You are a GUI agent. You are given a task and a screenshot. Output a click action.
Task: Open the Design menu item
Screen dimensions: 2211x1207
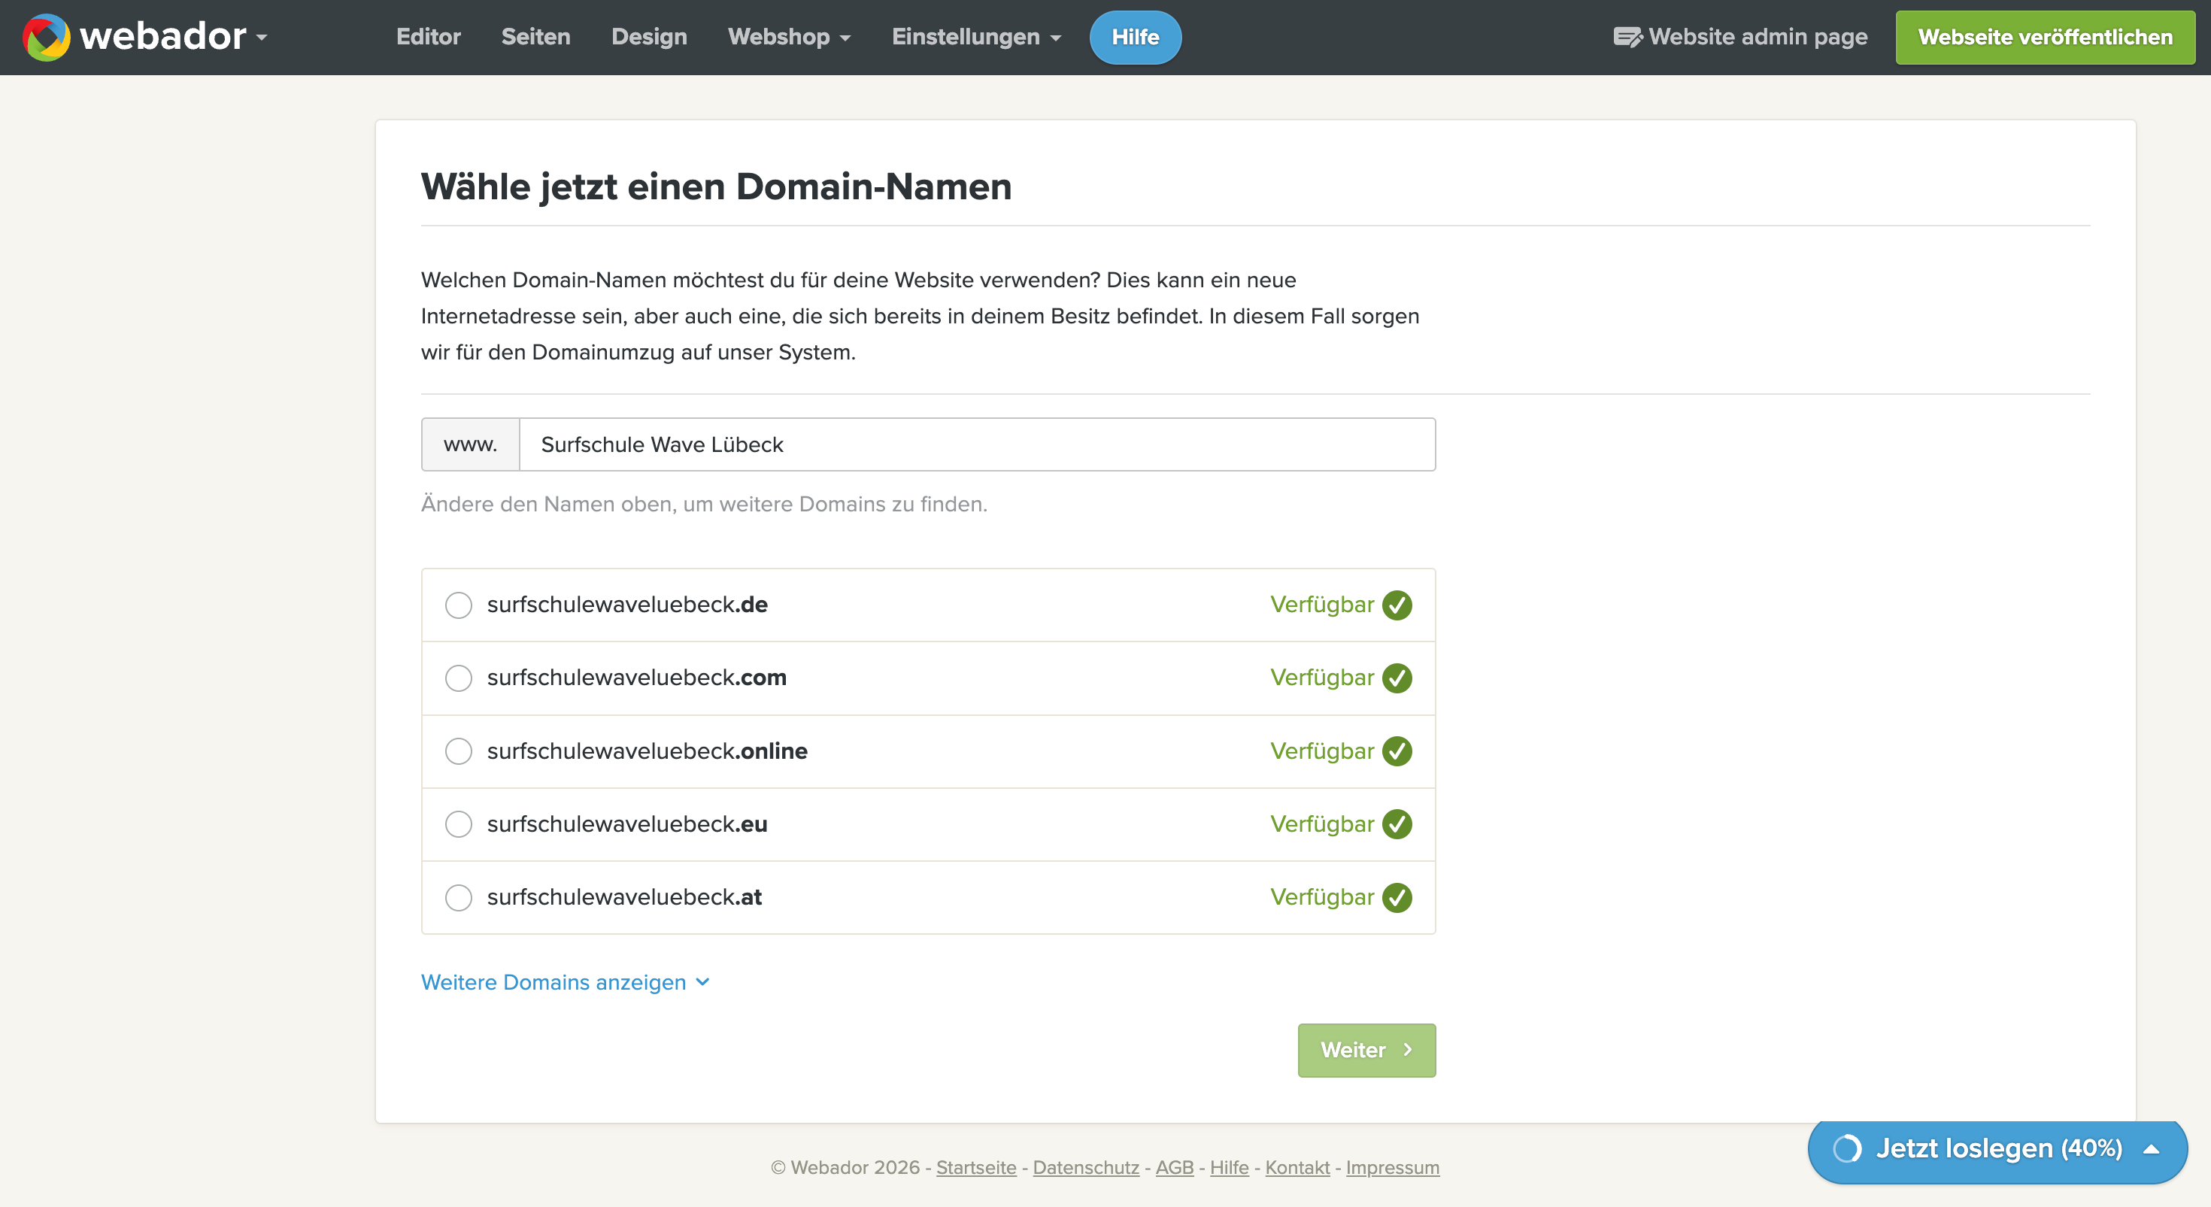[649, 37]
